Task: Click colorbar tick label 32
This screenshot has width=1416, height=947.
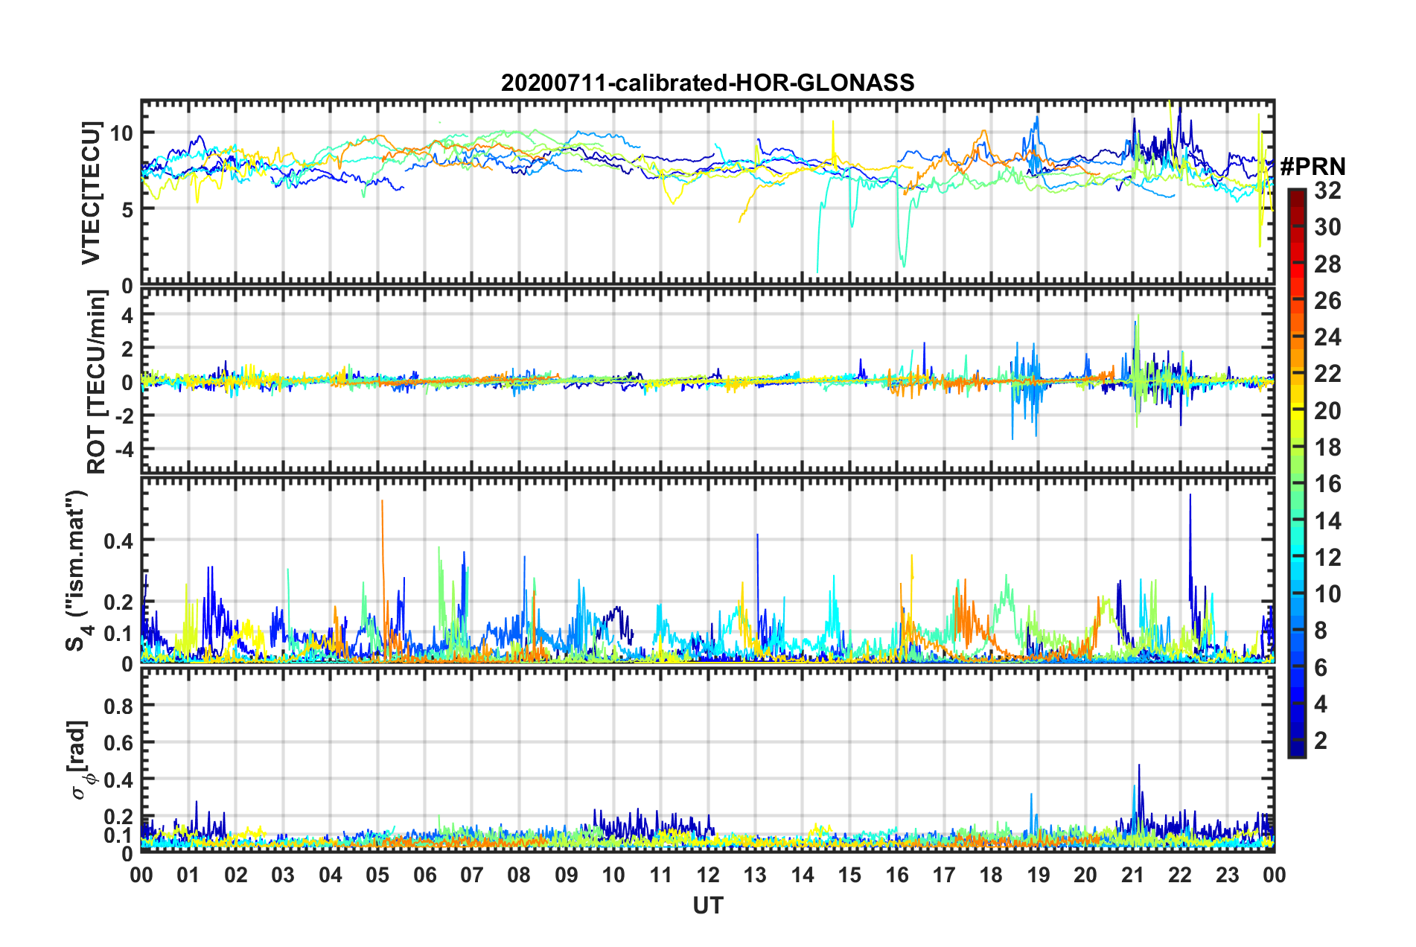Action: pyautogui.click(x=1327, y=191)
